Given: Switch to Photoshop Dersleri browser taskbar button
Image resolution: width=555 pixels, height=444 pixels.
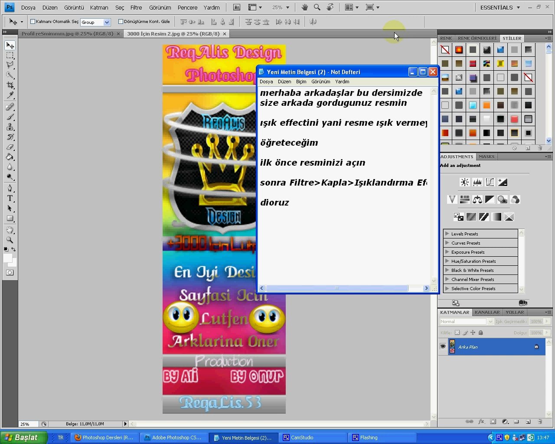Looking at the screenshot, I should (x=105, y=437).
